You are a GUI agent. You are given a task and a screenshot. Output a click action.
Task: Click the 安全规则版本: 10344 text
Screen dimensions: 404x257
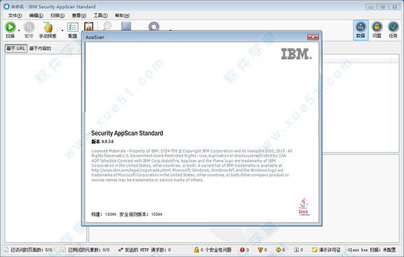point(141,215)
